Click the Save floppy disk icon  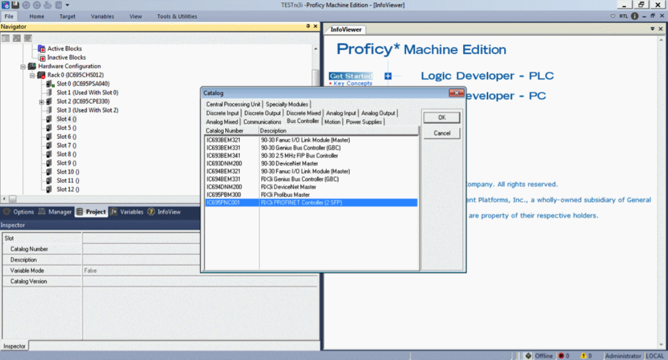(x=15, y=5)
